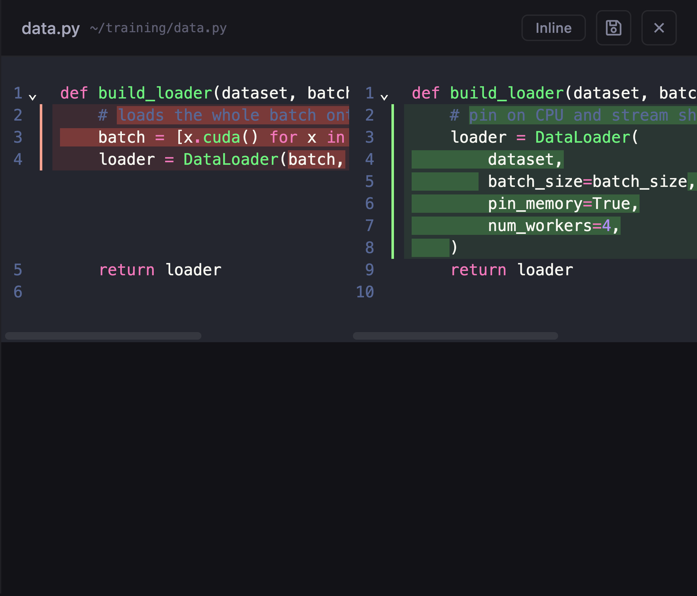
Task: Click the added 'dataset,' line
Action: point(526,159)
